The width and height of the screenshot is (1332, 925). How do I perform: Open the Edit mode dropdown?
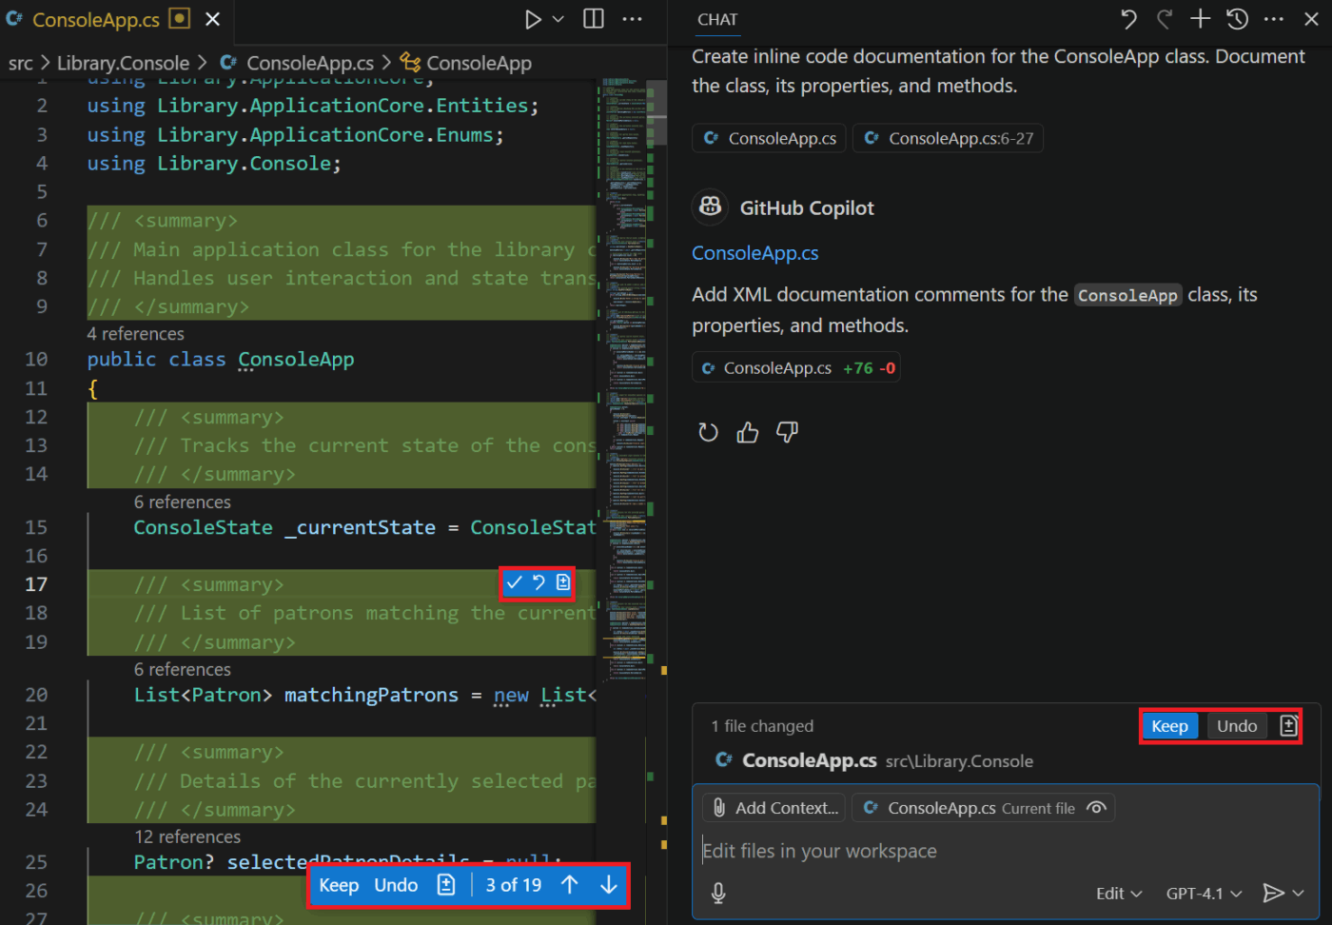[1118, 893]
